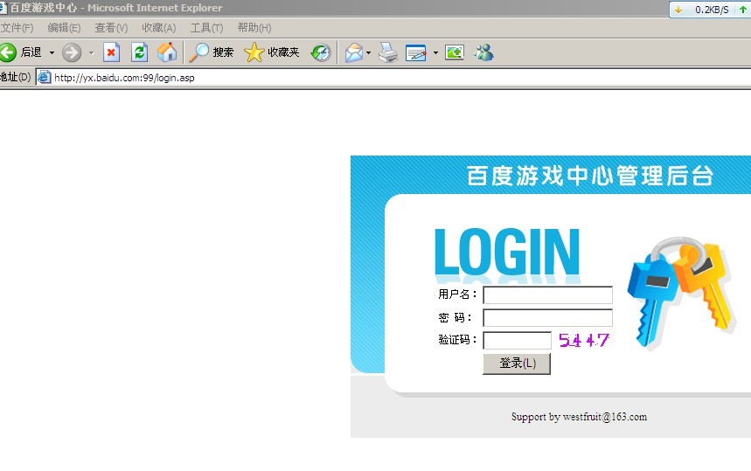This screenshot has height=471, width=751.
Task: Open the Forward button history dropdown arrow
Action: pos(91,52)
